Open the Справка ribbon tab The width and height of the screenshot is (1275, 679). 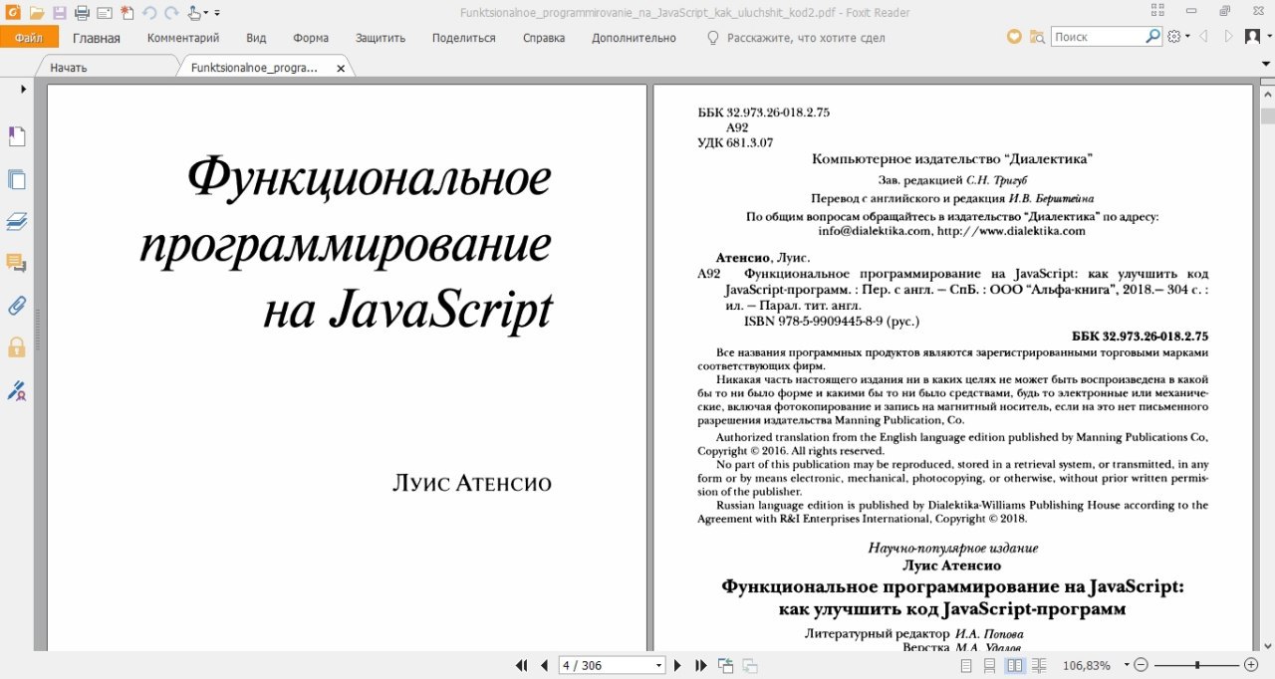pyautogui.click(x=544, y=38)
